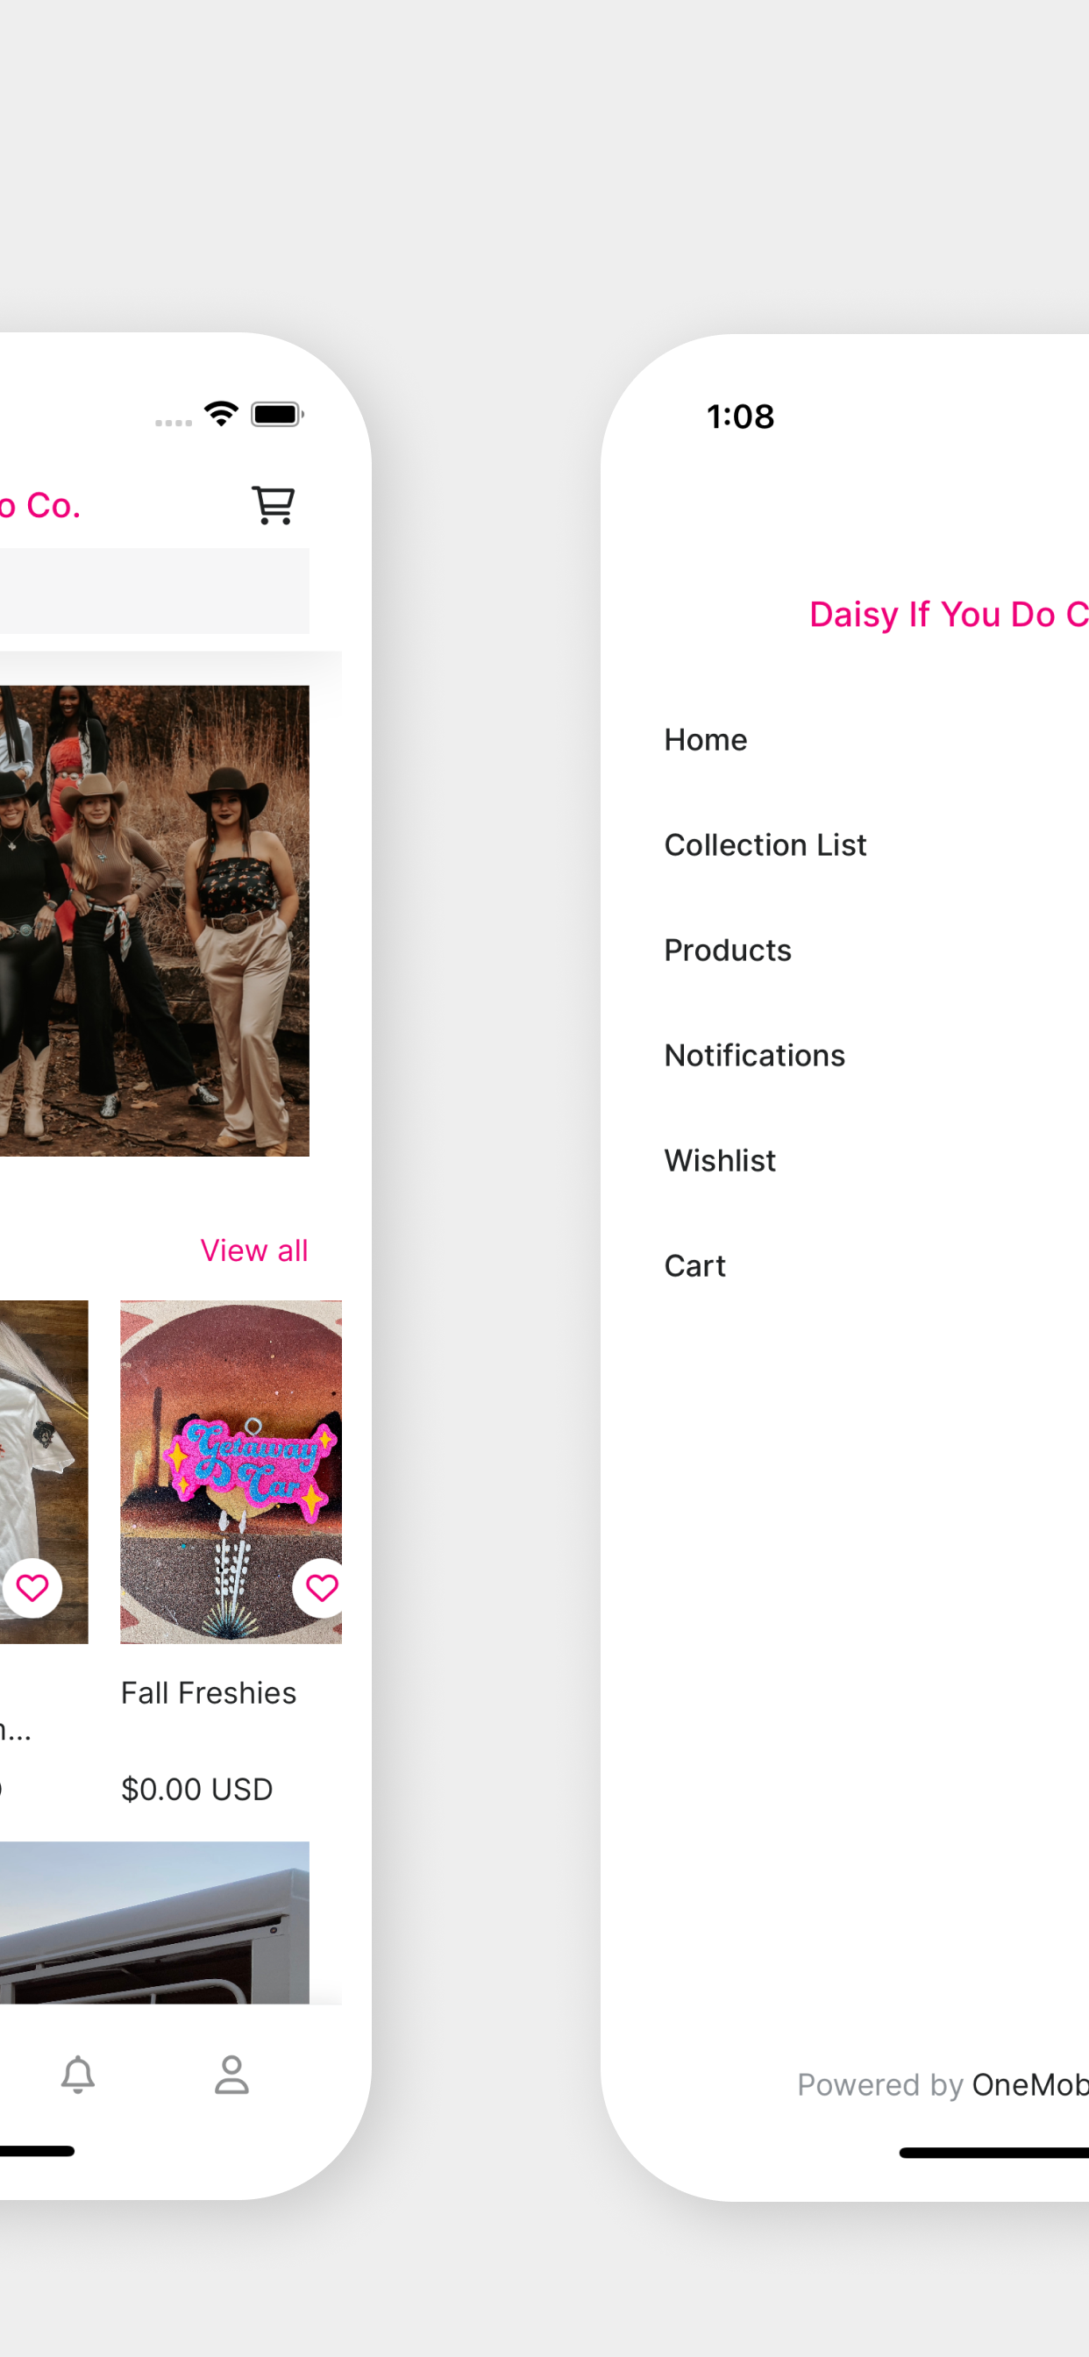Tap the battery status icon
Viewport: 1089px width, 2357px height.
(x=277, y=415)
